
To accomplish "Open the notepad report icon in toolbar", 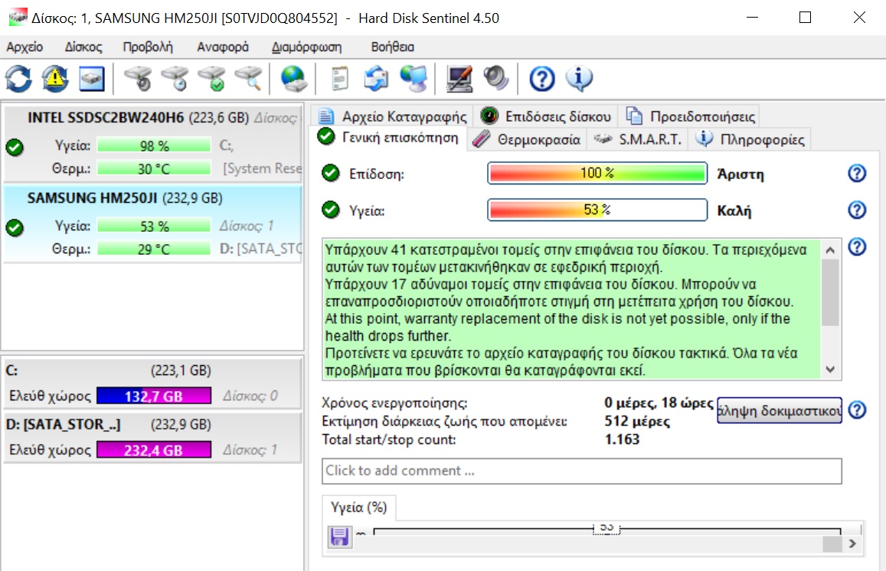I will [339, 78].
